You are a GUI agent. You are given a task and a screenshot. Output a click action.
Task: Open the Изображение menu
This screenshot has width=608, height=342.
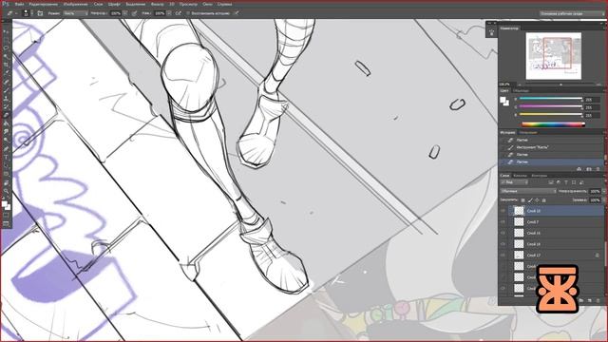pos(75,4)
